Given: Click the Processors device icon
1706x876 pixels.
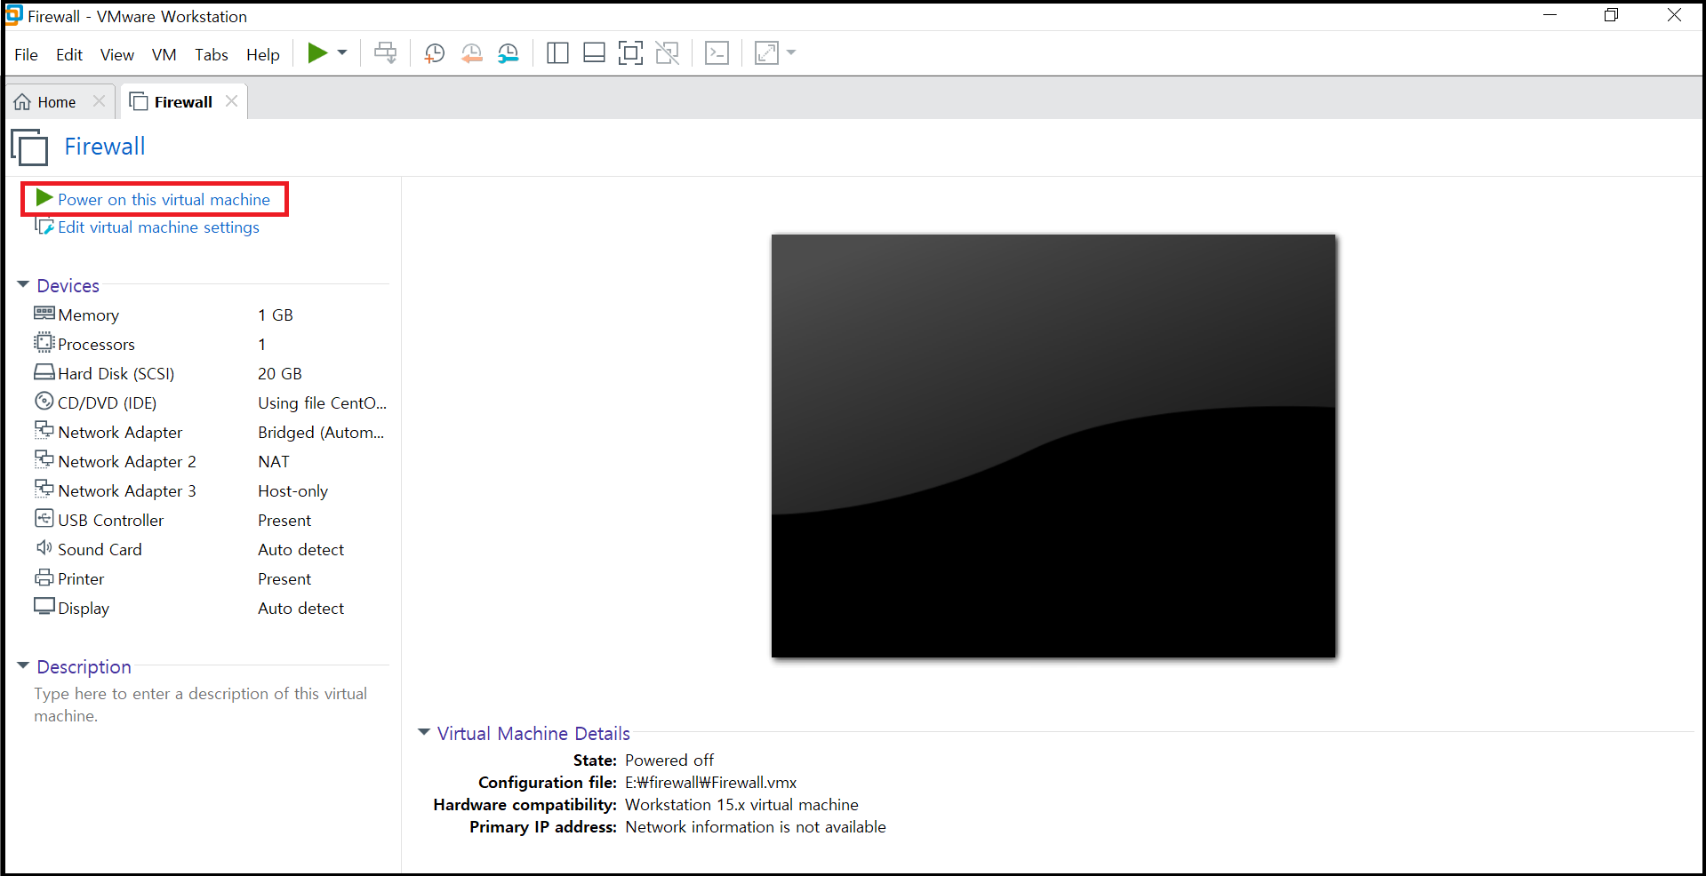Looking at the screenshot, I should pyautogui.click(x=44, y=343).
